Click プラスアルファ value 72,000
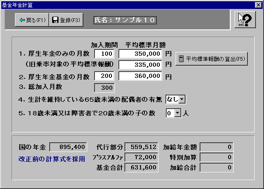 coord(141,157)
